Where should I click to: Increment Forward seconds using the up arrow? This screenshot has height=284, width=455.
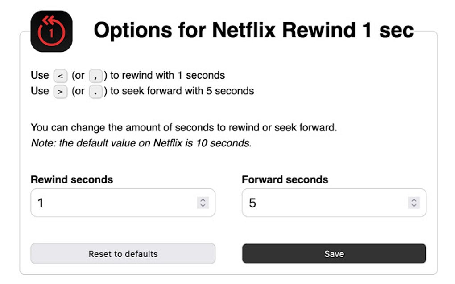pyautogui.click(x=414, y=200)
